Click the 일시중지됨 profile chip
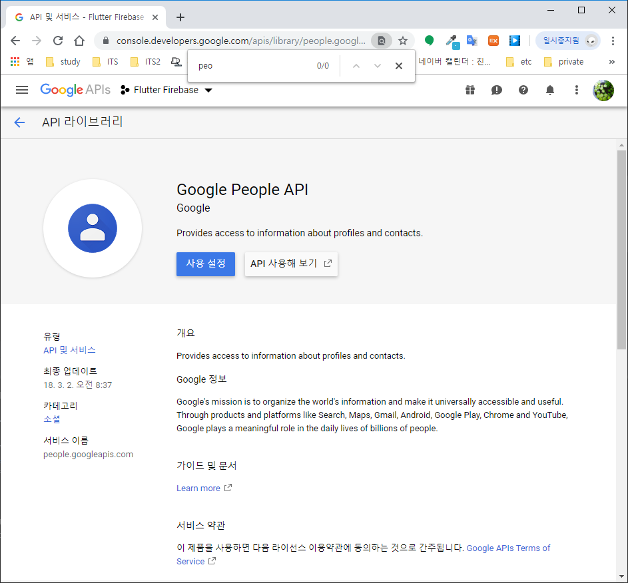 (x=567, y=41)
